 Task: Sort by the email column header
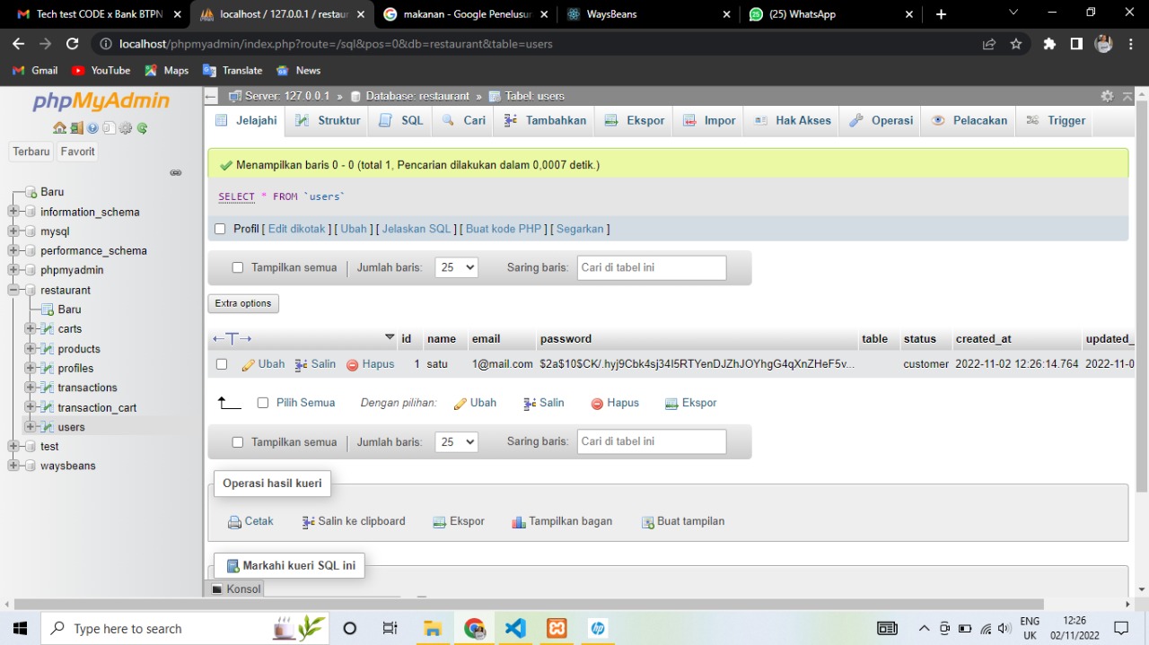click(x=486, y=339)
